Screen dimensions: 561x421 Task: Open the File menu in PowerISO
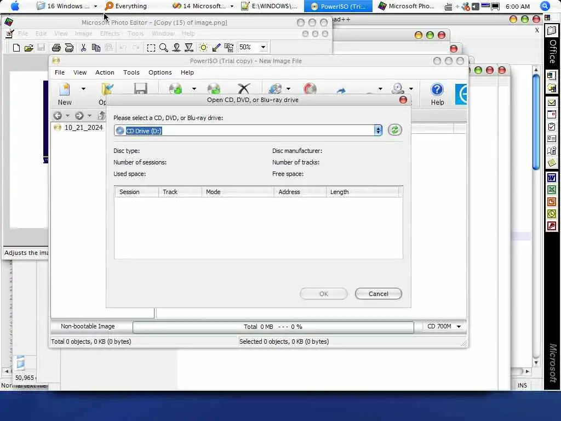59,72
